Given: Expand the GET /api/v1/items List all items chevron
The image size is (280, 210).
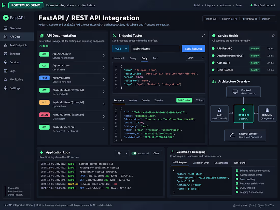Looking at the screenshot, I should coord(104,67).
